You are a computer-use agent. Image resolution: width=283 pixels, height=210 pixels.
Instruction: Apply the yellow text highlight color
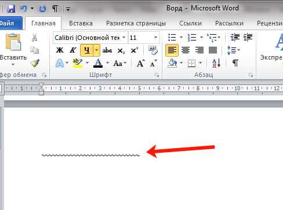click(77, 63)
